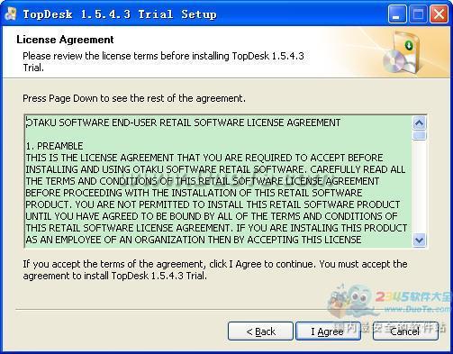This screenshot has width=453, height=354.
Task: Click the 'Press Page Down' instruction text
Action: (134, 98)
